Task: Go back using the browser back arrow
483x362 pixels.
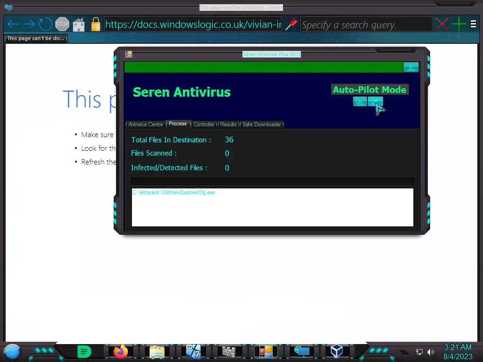Action: [x=13, y=24]
